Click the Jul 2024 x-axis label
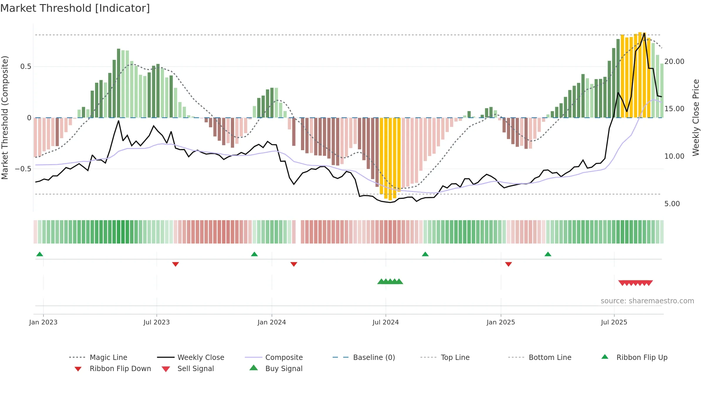The height and width of the screenshot is (396, 704). pos(386,322)
